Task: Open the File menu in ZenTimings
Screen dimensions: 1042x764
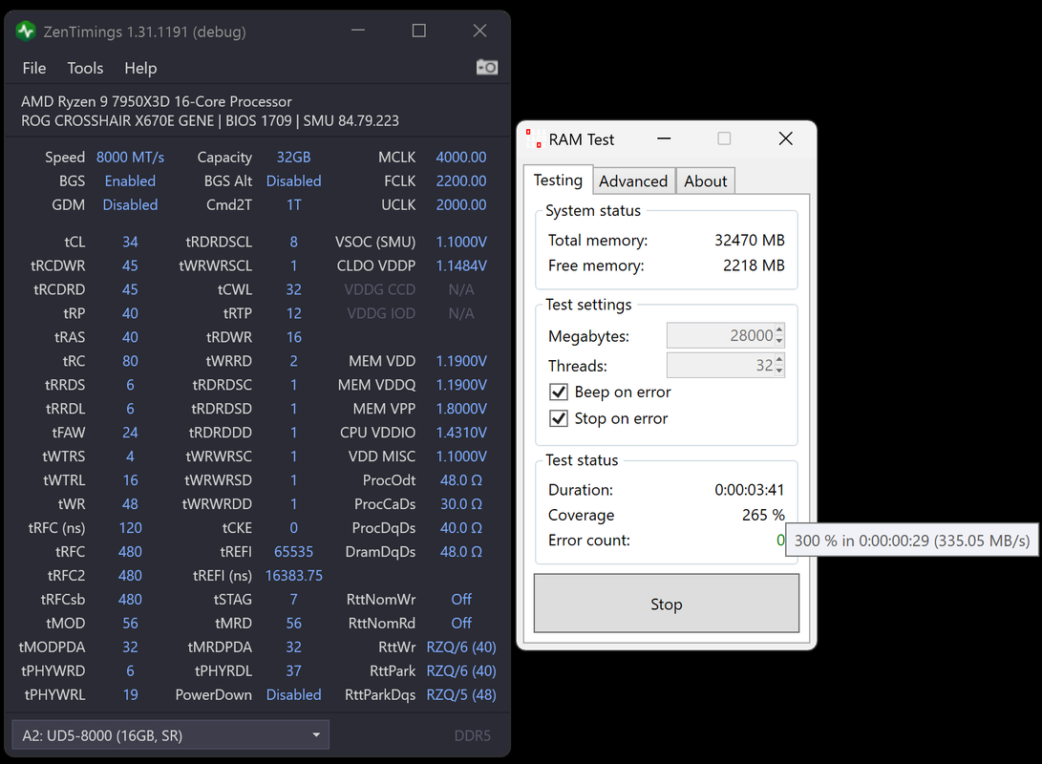Action: [33, 68]
